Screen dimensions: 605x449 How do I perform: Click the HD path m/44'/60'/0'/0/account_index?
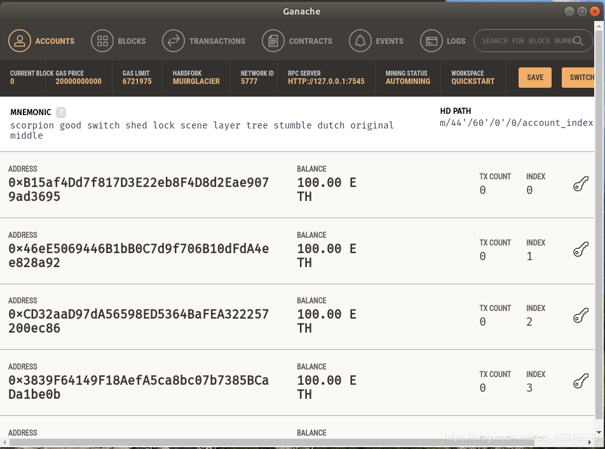516,123
